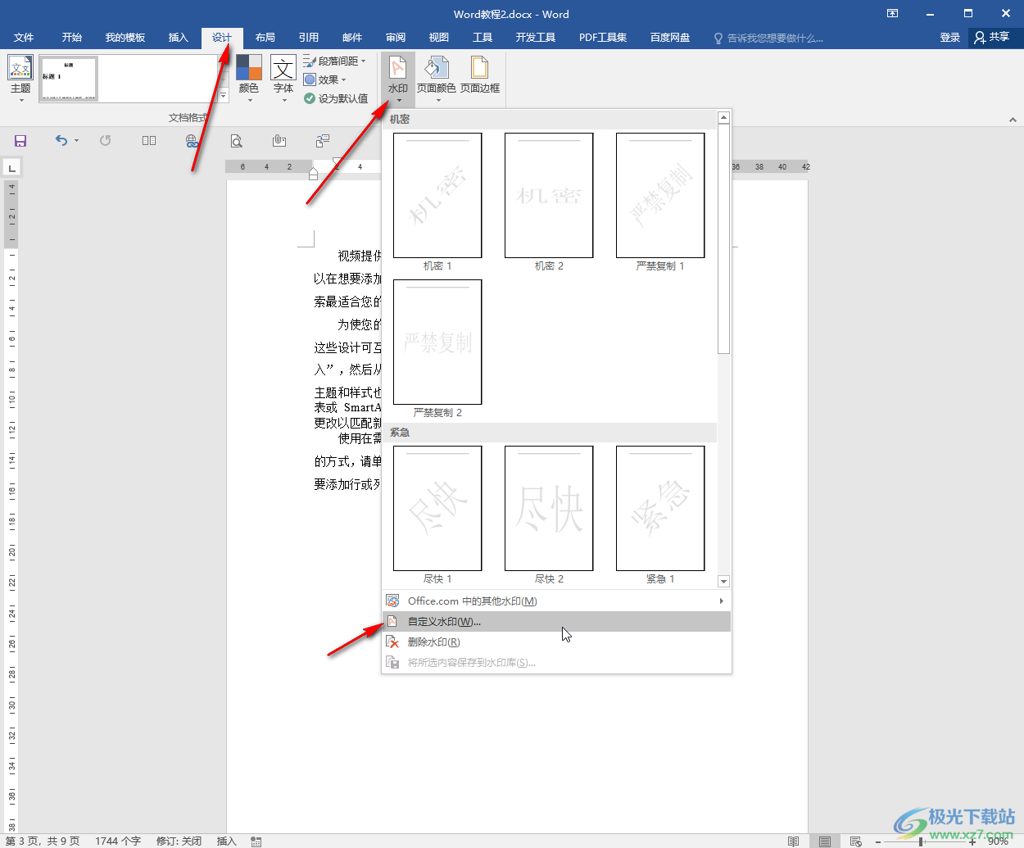Switch to the PDF工具集 tab
Screen dimensions: 1024x848
[603, 38]
